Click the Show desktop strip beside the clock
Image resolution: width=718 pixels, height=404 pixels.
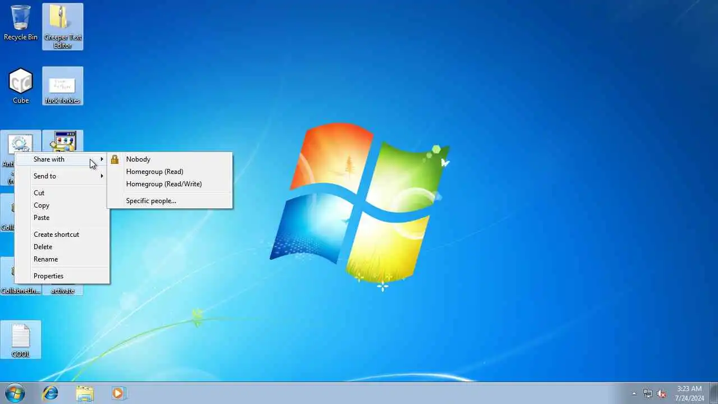click(x=714, y=393)
